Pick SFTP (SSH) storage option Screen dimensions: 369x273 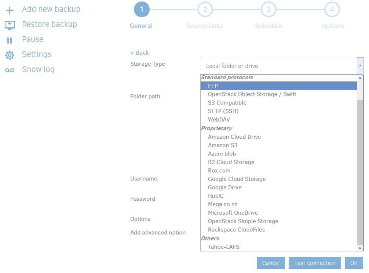pyautogui.click(x=223, y=111)
